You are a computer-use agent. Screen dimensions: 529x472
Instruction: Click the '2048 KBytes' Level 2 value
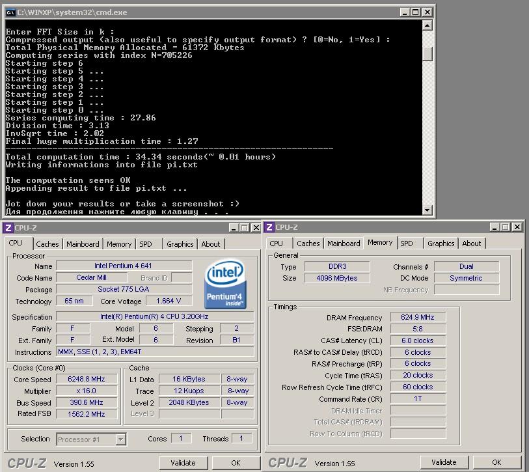[189, 402]
